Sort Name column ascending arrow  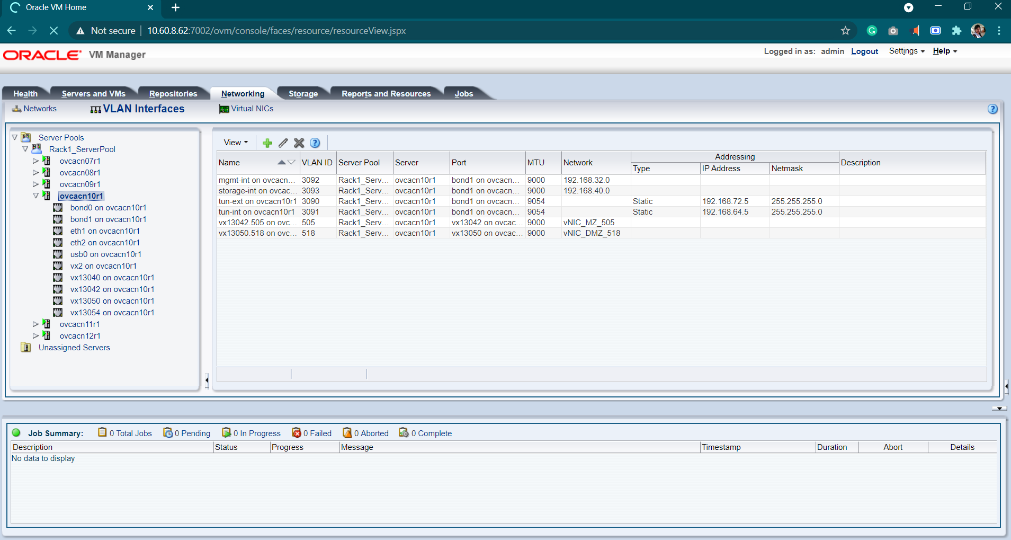coord(281,162)
